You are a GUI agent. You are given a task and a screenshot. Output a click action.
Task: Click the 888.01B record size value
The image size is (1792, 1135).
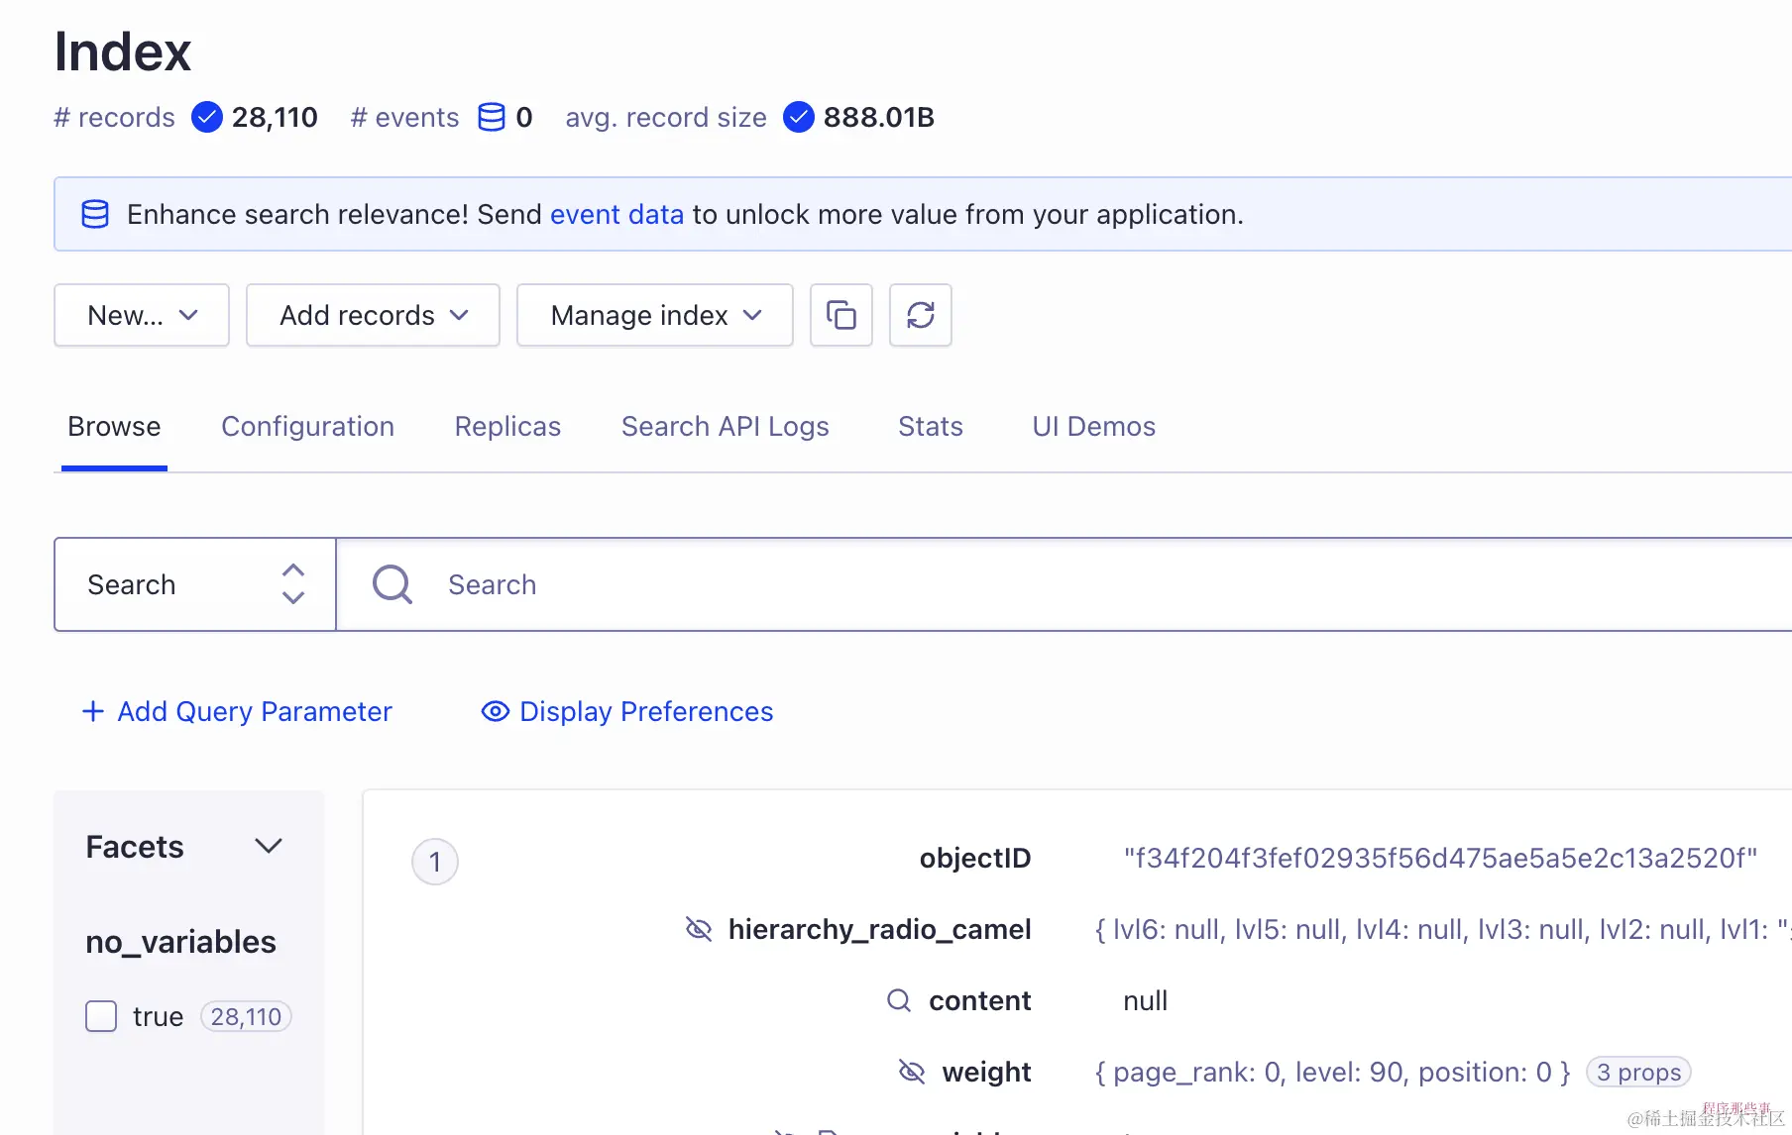[x=879, y=117]
